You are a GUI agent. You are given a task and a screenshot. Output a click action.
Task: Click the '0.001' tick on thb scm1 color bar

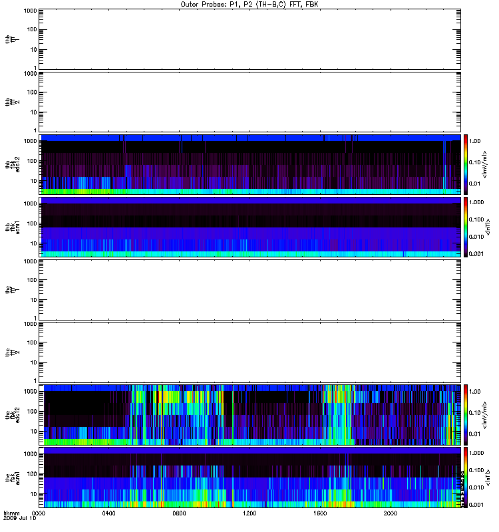476,254
